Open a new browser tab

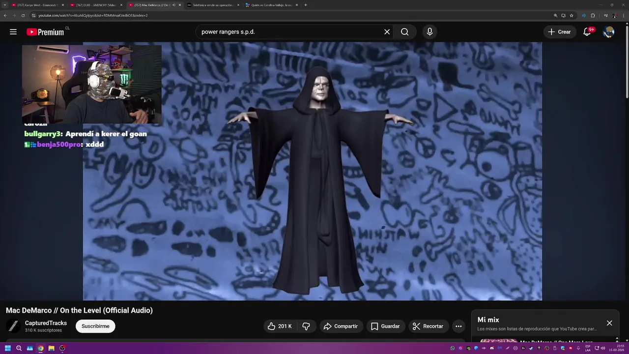[x=306, y=5]
